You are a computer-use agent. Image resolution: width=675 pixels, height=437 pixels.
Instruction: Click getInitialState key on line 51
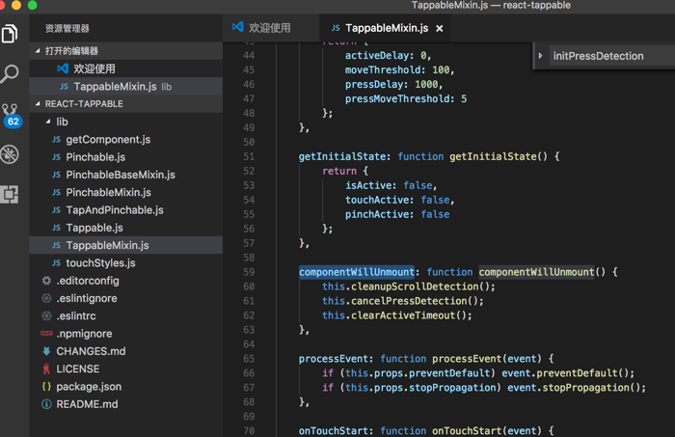pos(341,156)
